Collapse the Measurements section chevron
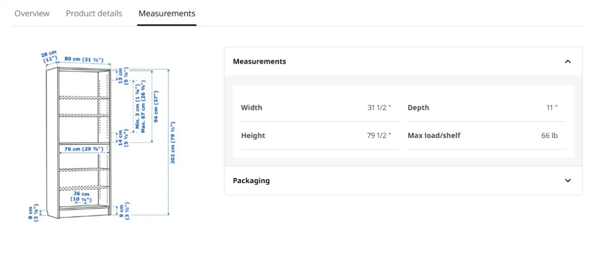This screenshot has height=258, width=595. tap(568, 61)
